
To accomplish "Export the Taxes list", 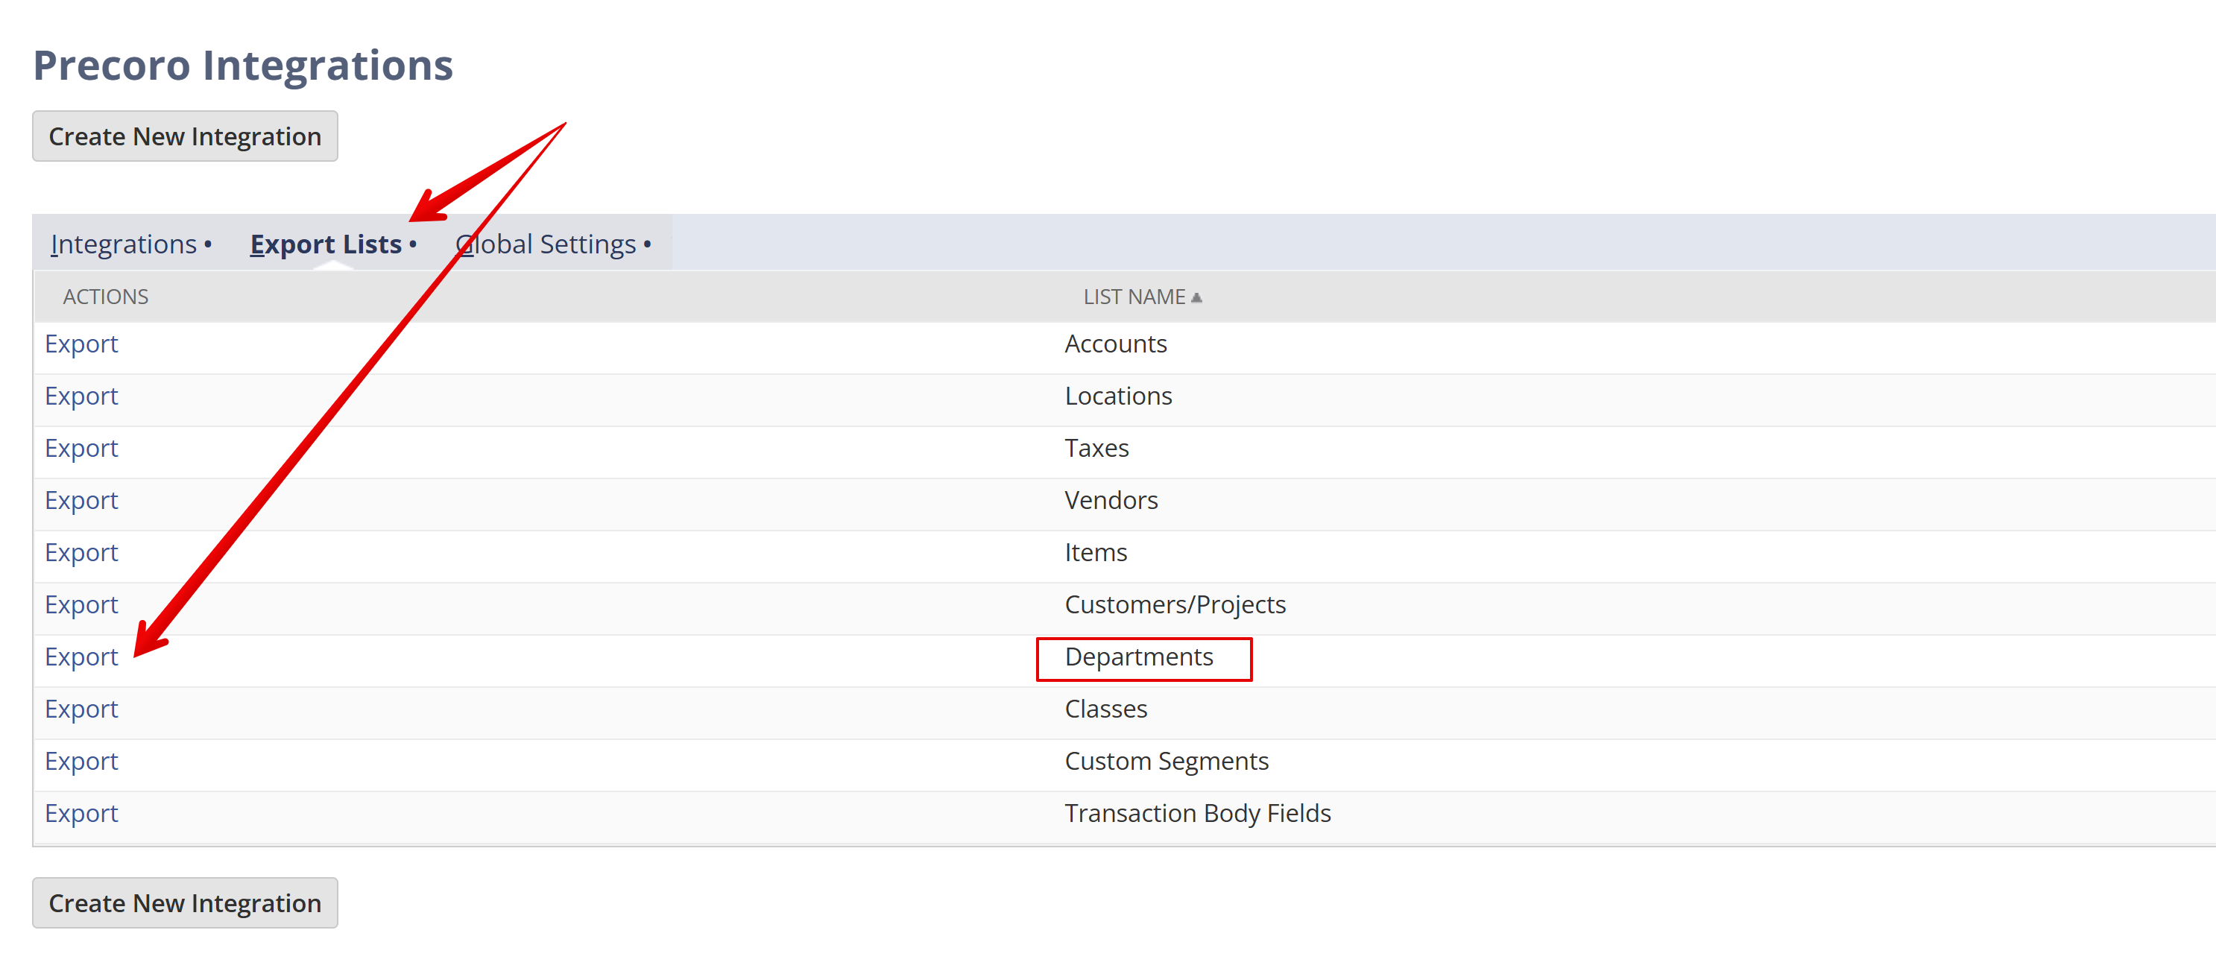I will [x=82, y=449].
